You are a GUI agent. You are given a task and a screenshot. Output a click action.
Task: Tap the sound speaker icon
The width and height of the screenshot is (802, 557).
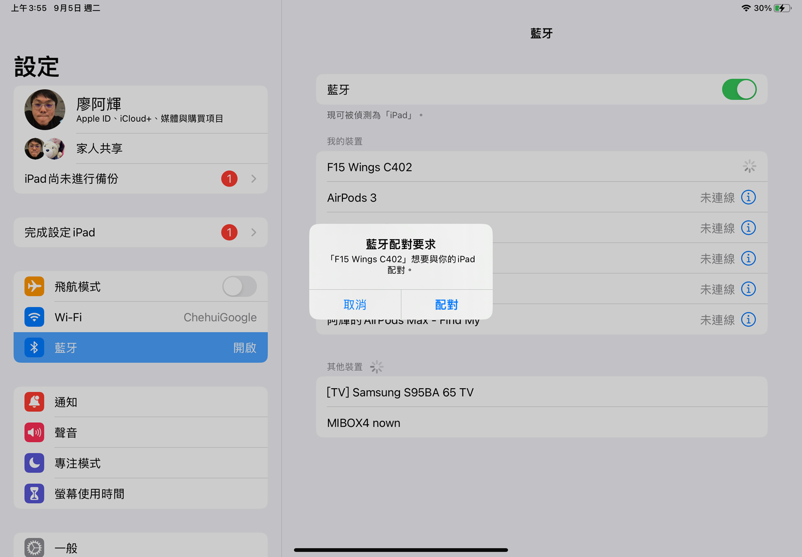tap(34, 432)
